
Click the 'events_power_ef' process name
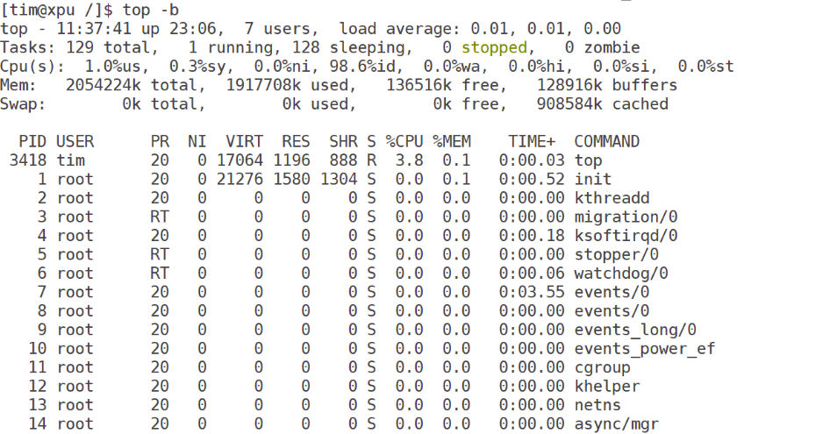click(644, 349)
